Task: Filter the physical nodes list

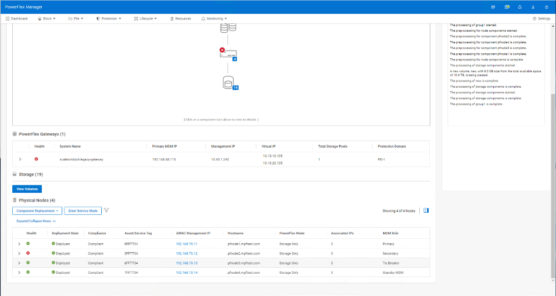Action: pos(107,210)
